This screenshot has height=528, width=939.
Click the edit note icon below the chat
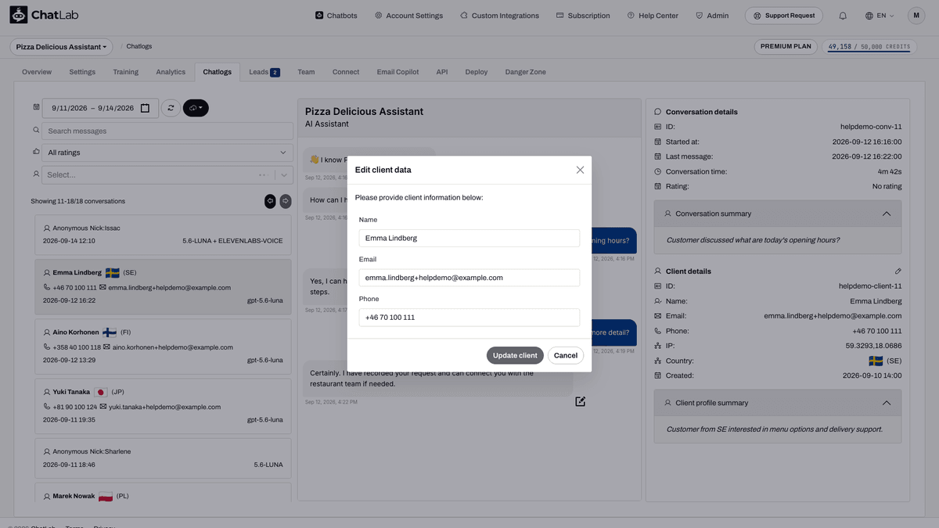(580, 401)
